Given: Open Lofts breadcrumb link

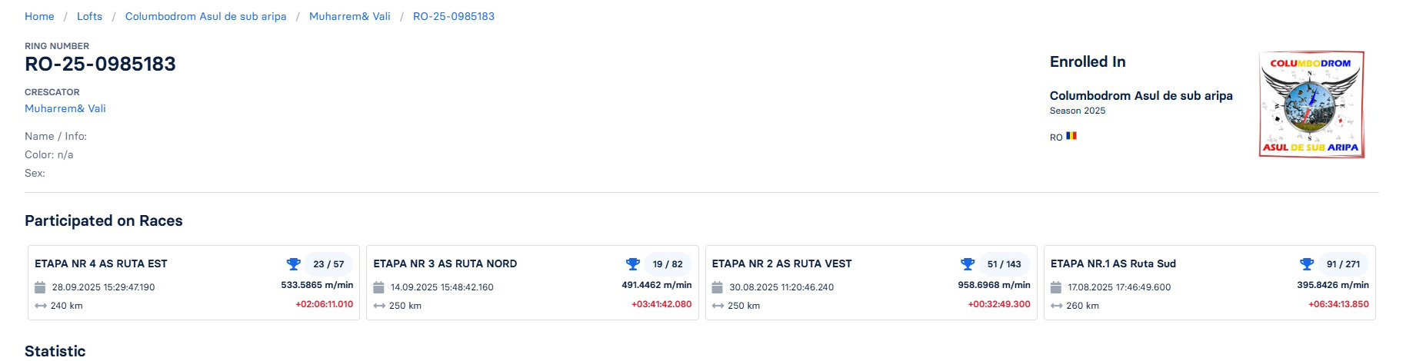Looking at the screenshot, I should (x=89, y=16).
